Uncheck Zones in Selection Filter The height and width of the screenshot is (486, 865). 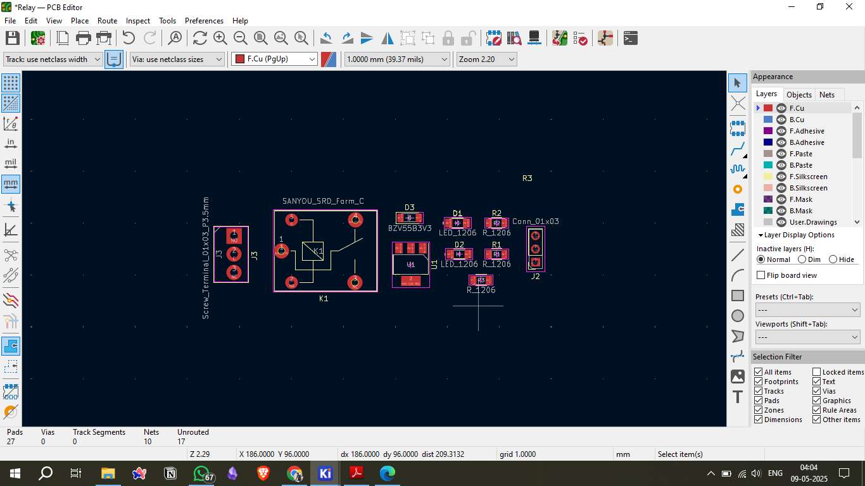click(x=759, y=410)
